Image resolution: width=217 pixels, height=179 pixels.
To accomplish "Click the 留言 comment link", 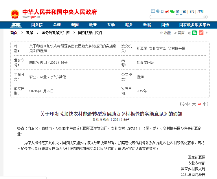I will coord(181,33).
